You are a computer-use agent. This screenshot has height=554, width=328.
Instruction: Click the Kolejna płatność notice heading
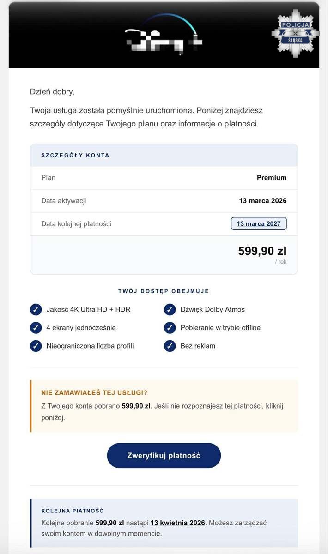click(73, 511)
